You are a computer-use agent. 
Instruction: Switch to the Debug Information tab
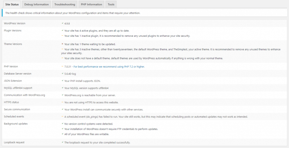point(36,5)
